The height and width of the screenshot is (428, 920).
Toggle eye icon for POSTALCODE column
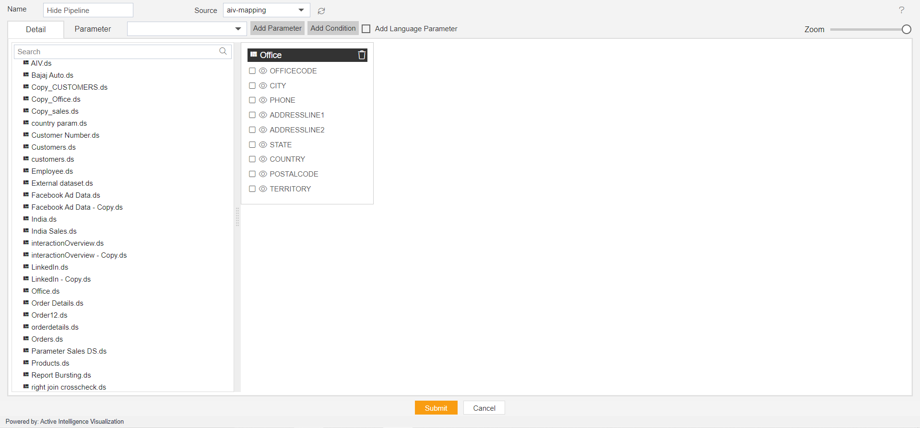click(263, 174)
